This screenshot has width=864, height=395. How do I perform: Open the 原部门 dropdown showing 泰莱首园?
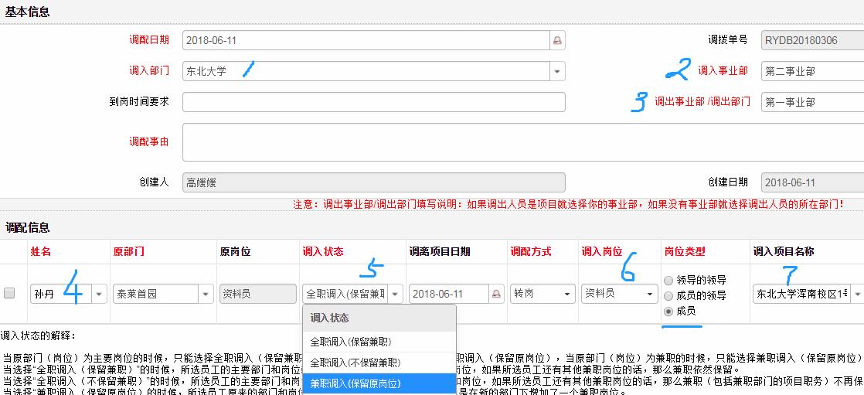[x=206, y=294]
